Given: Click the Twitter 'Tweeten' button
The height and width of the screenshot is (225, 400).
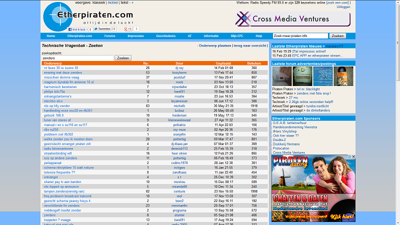Looking at the screenshot, I should [x=102, y=29].
